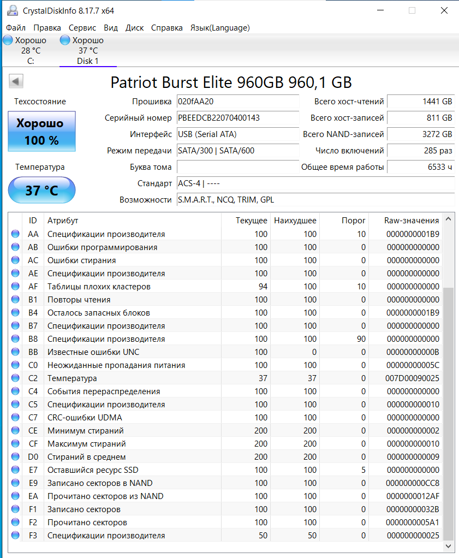Image resolution: width=459 pixels, height=558 pixels.
Task: Click the Текущее column header
Action: [x=246, y=220]
